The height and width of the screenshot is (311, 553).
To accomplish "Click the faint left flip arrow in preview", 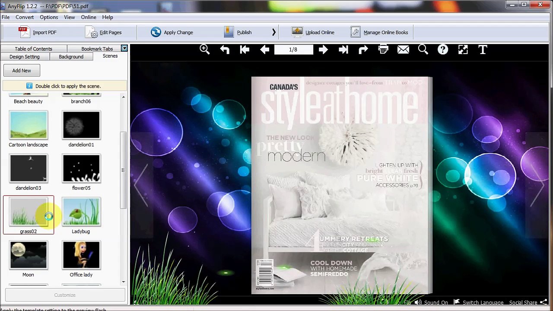I will (x=141, y=184).
